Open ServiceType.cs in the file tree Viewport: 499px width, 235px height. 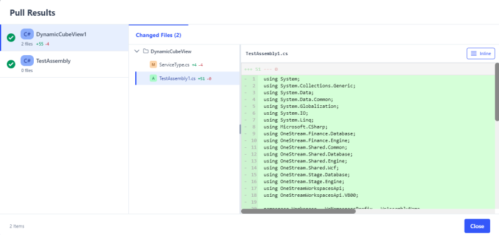click(x=187, y=65)
